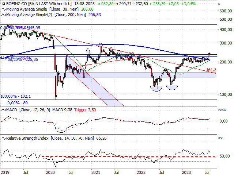Click the MACD axis title on right
This screenshot has height=175, width=234.
pyautogui.click(x=222, y=110)
